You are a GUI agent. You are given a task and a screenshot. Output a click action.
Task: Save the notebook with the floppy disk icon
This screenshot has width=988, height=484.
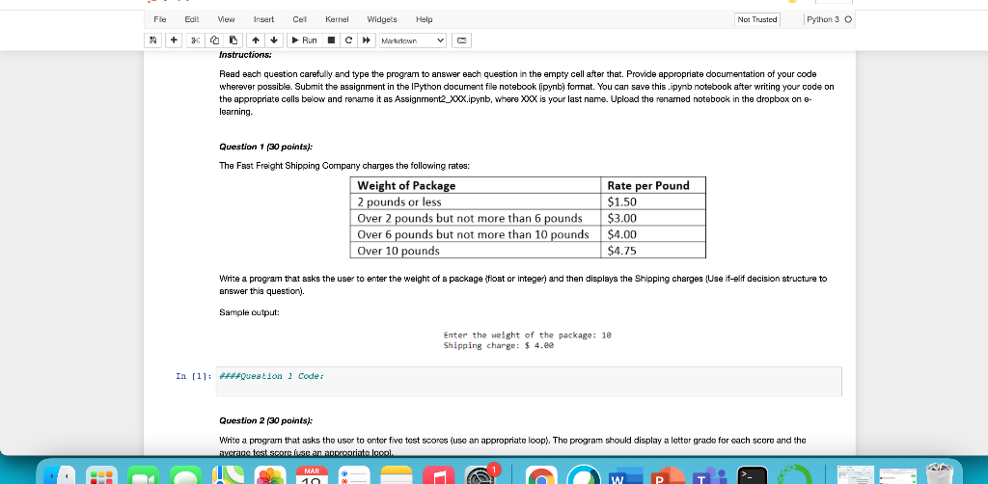pyautogui.click(x=152, y=40)
